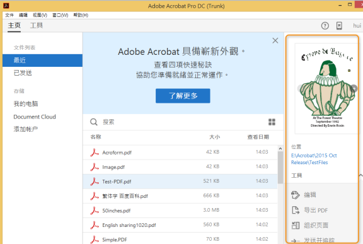363x244 pixels.
Task: Collapse the 工具 section chevron
Action: 360,175
